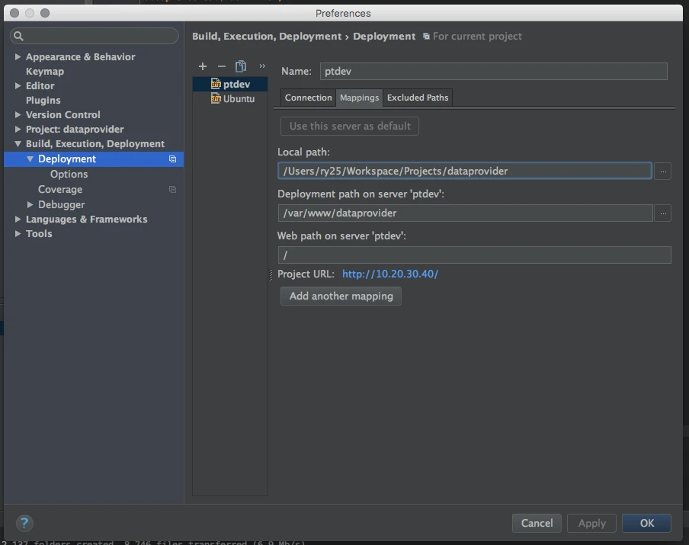Expand Languages & Frameworks section
689x545 pixels.
click(18, 219)
